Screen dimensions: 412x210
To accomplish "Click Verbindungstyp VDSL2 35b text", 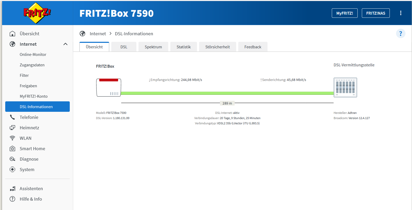I will click(x=227, y=123).
